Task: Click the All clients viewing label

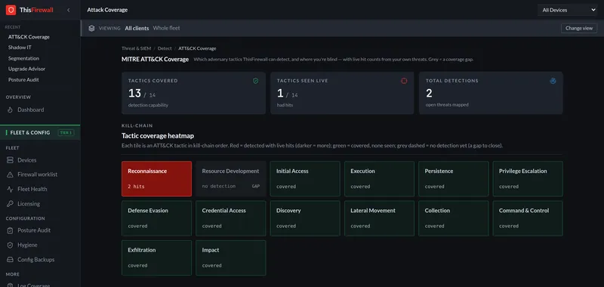Action: (137, 28)
